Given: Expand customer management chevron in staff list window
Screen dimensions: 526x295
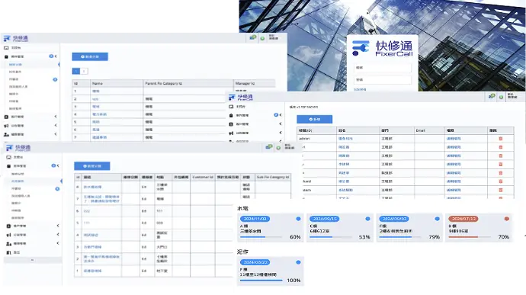Looking at the screenshot, I should (x=281, y=123).
